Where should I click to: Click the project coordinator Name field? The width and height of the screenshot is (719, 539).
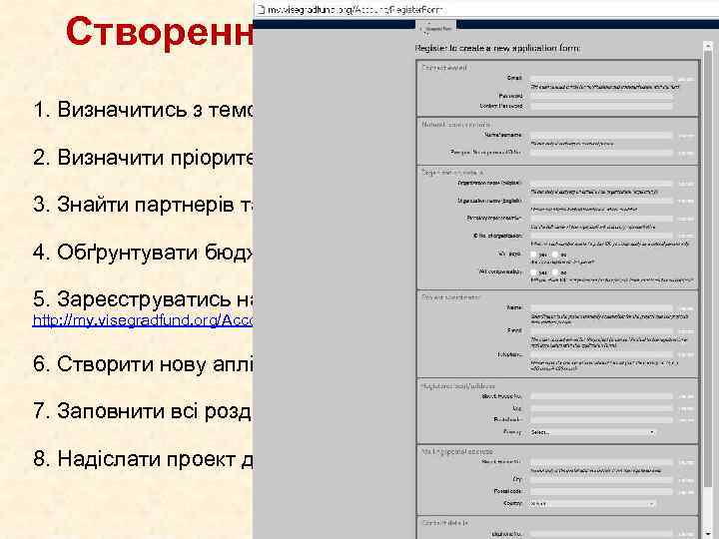tap(601, 308)
